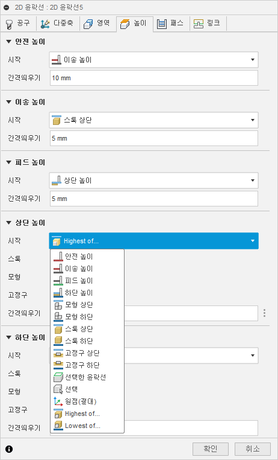Click the 확인 button
The height and width of the screenshot is (460, 278).
click(x=211, y=449)
